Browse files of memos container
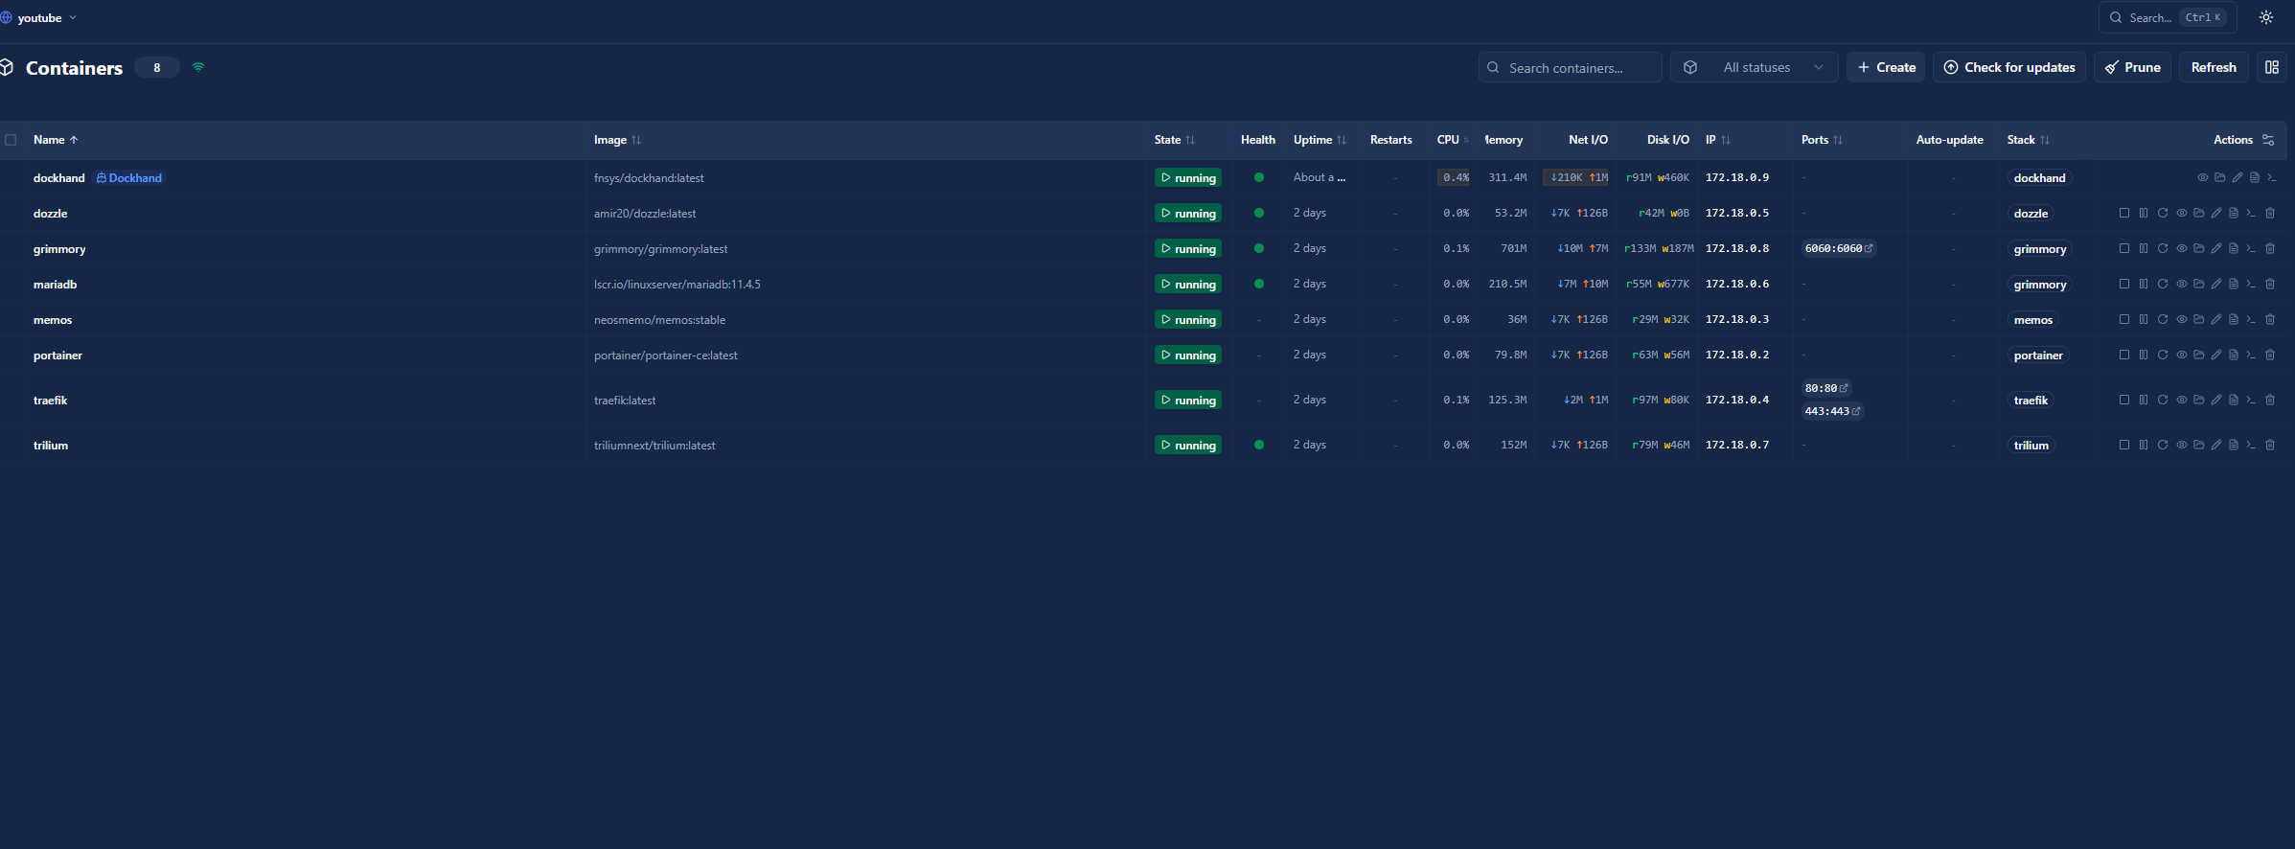The height and width of the screenshot is (849, 2295). click(2199, 319)
